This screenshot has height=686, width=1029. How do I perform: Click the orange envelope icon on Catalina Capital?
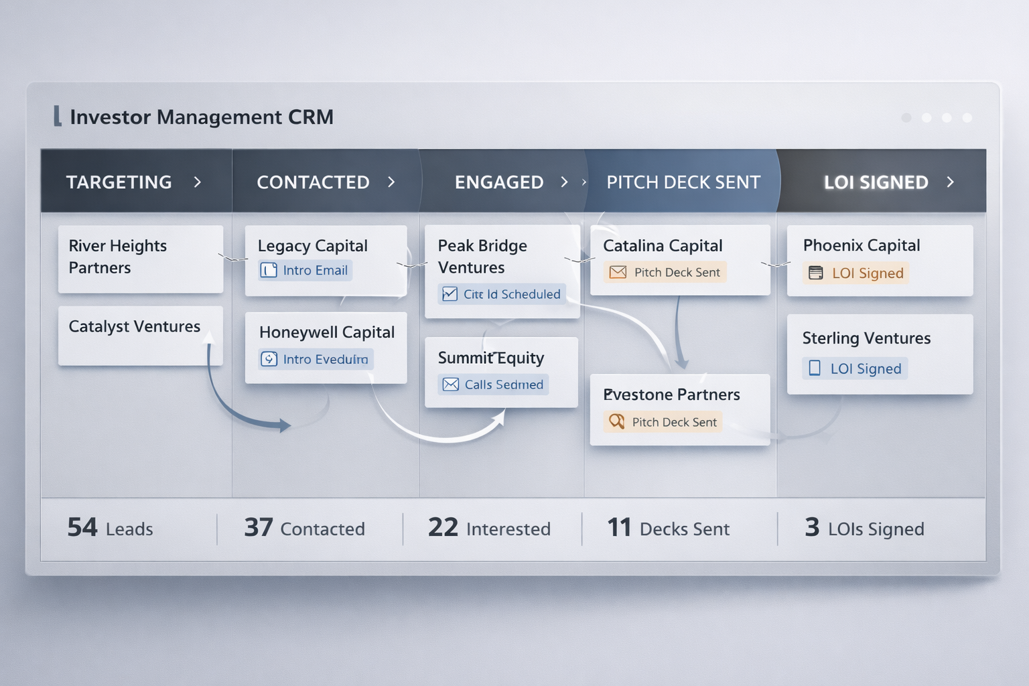click(x=618, y=272)
